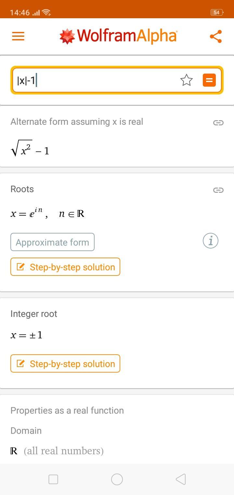Tap the Roots result x = e^(i n)

point(47,213)
